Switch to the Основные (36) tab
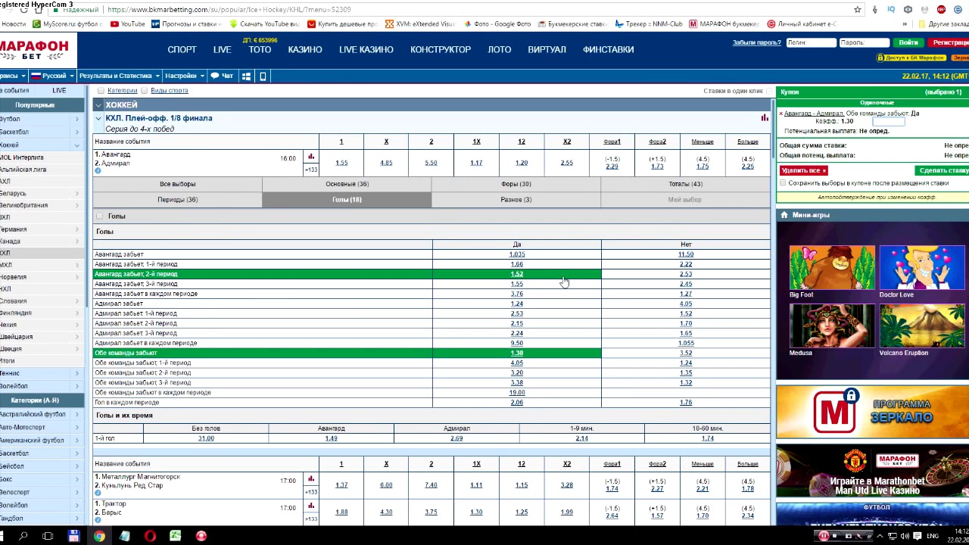 (x=347, y=184)
